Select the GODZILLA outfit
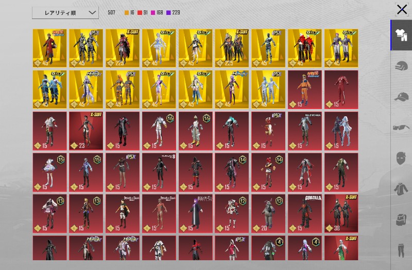This screenshot has height=270, width=412. pos(305,213)
